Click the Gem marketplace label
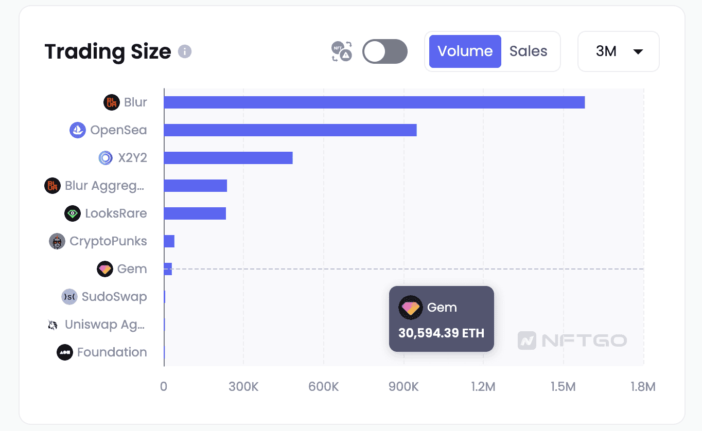Screen dimensions: 702x431 (x=132, y=269)
